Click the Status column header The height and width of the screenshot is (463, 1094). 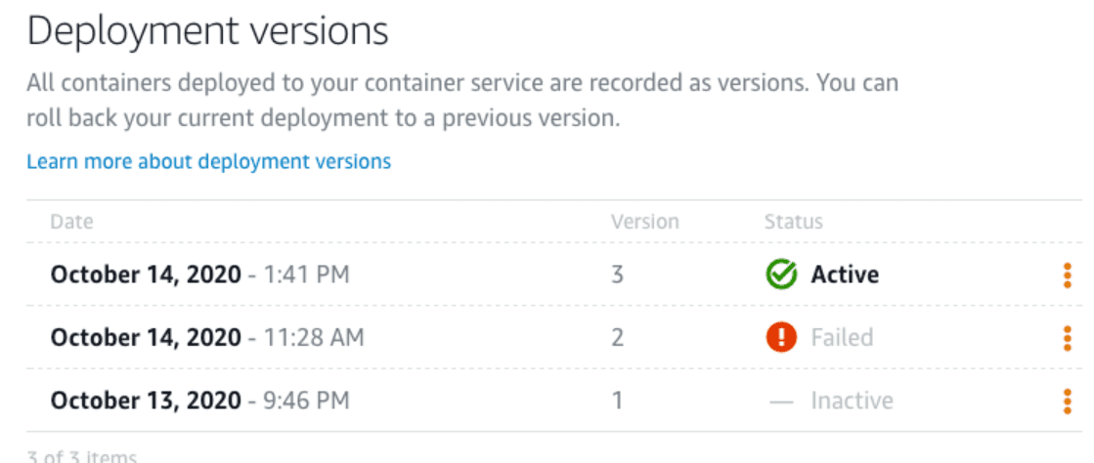(793, 222)
